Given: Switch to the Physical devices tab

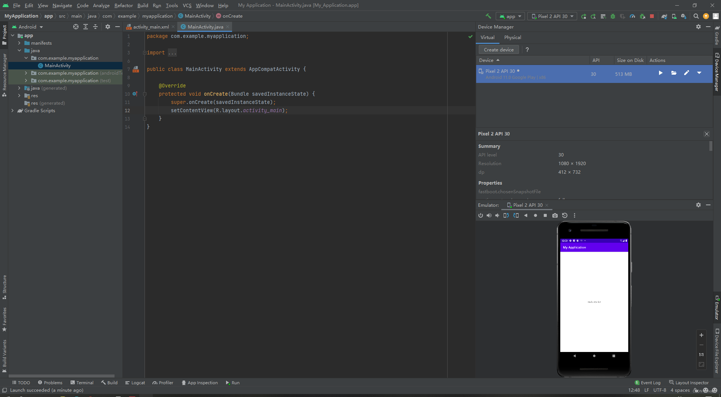Looking at the screenshot, I should coord(512,38).
